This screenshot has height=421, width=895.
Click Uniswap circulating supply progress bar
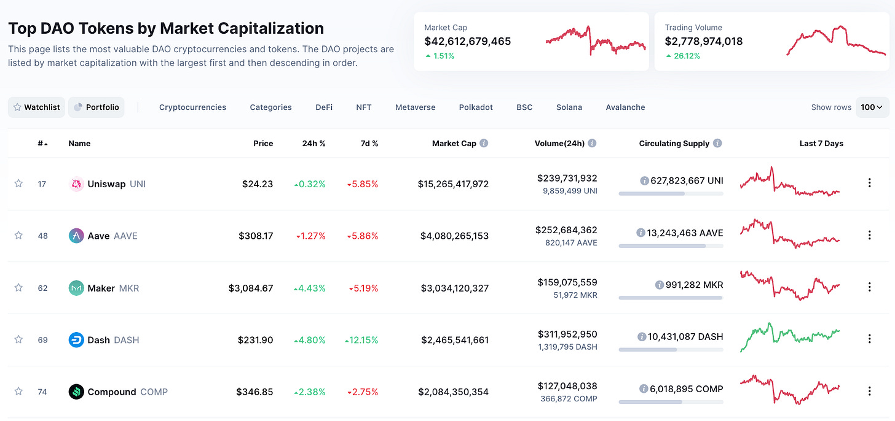click(x=671, y=193)
